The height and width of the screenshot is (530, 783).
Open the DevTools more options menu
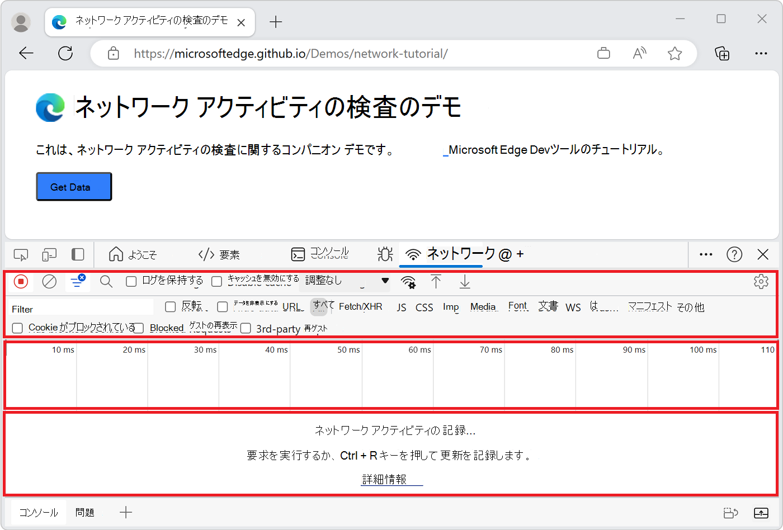pyautogui.click(x=705, y=254)
